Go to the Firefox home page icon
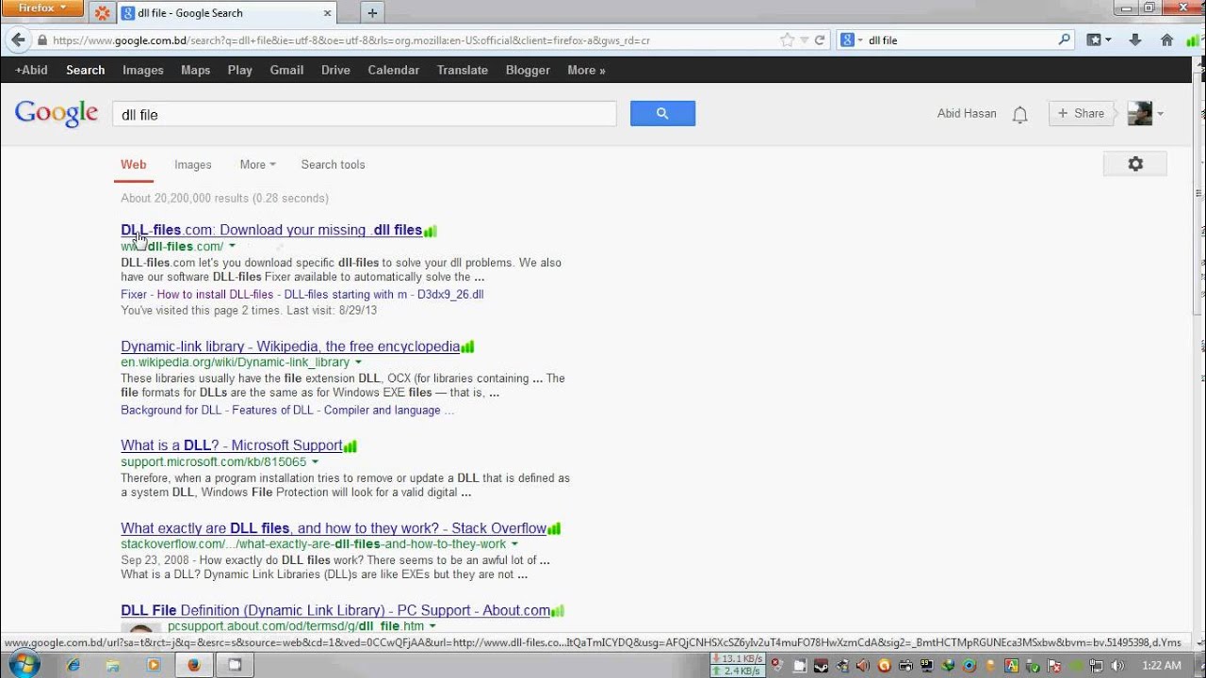1206x678 pixels. pos(1166,40)
